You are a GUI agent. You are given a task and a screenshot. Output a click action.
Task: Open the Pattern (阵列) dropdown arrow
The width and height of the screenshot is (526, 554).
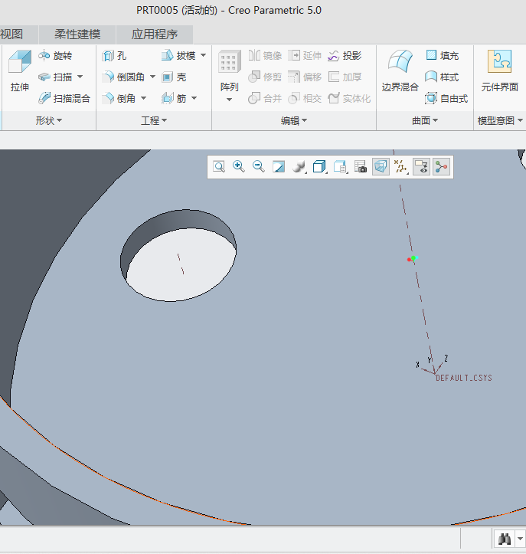pyautogui.click(x=229, y=100)
